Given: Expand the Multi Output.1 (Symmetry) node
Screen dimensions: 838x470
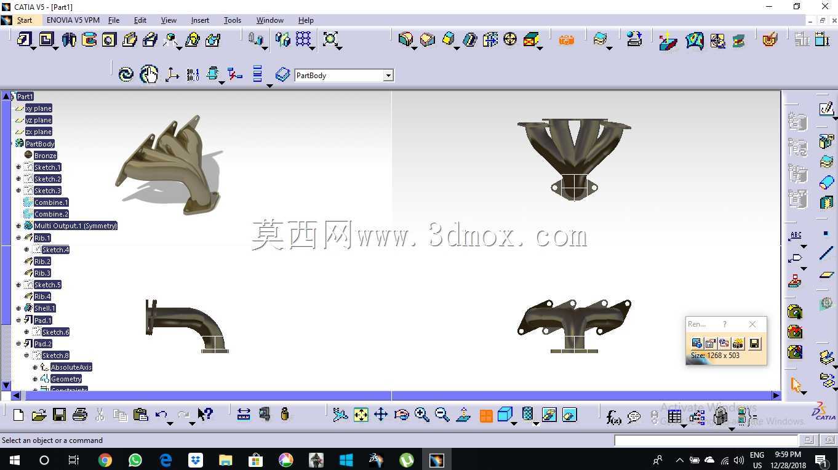Looking at the screenshot, I should coord(18,226).
